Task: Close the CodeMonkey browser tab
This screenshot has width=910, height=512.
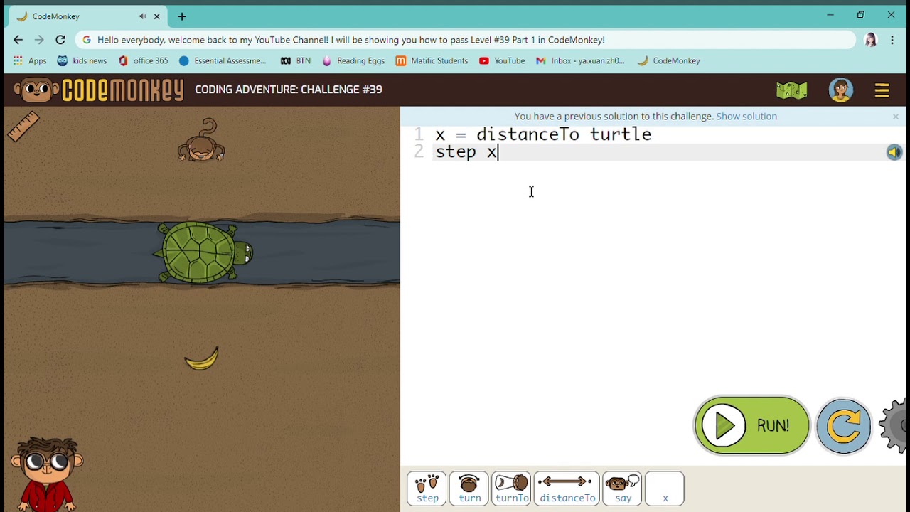Action: coord(157,16)
